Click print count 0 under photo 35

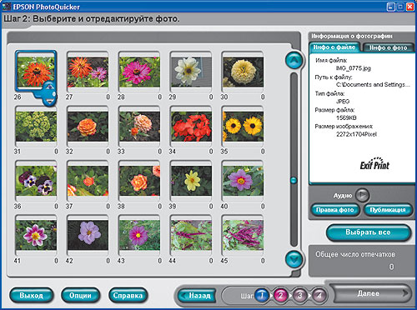click(263, 152)
